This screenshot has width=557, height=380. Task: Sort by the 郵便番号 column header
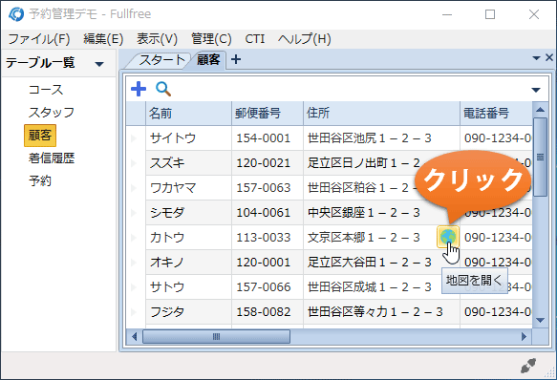coord(268,114)
